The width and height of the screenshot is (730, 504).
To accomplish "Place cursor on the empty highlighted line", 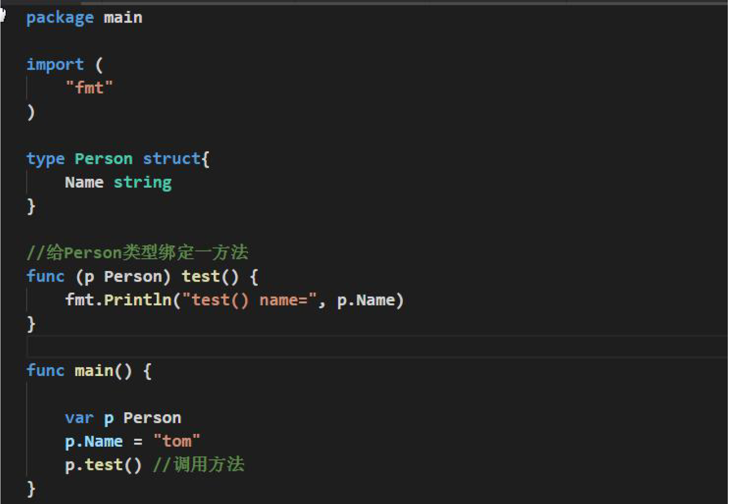I will coord(353,347).
